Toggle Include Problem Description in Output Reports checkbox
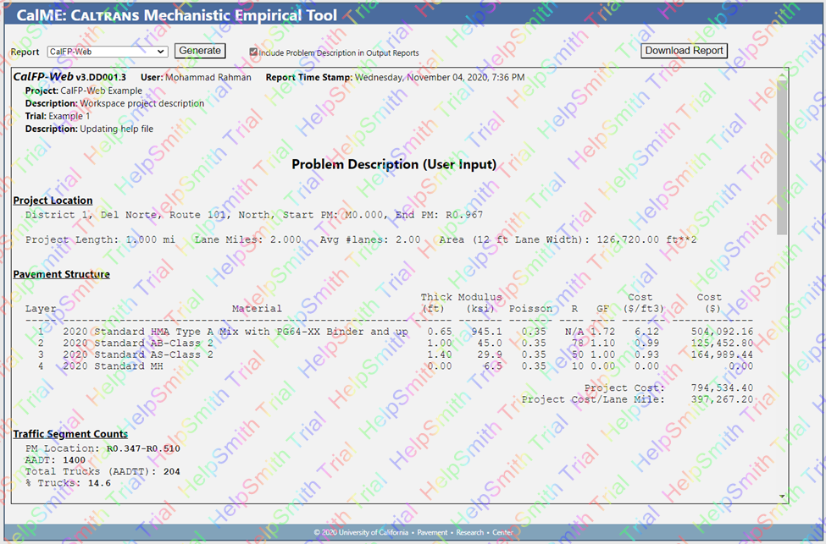 point(253,52)
